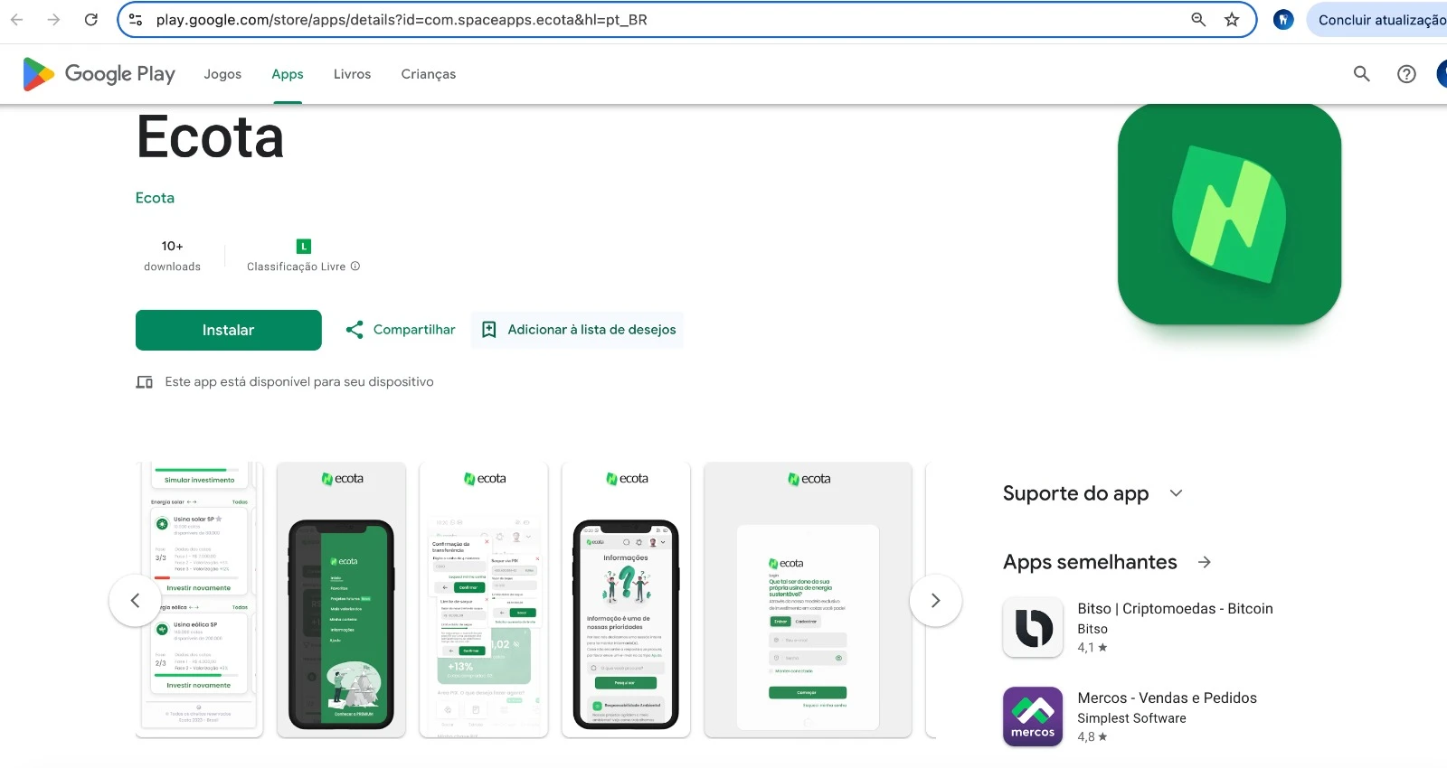Image resolution: width=1447 pixels, height=768 pixels.
Task: Open the Ecota developer link
Action: [155, 198]
